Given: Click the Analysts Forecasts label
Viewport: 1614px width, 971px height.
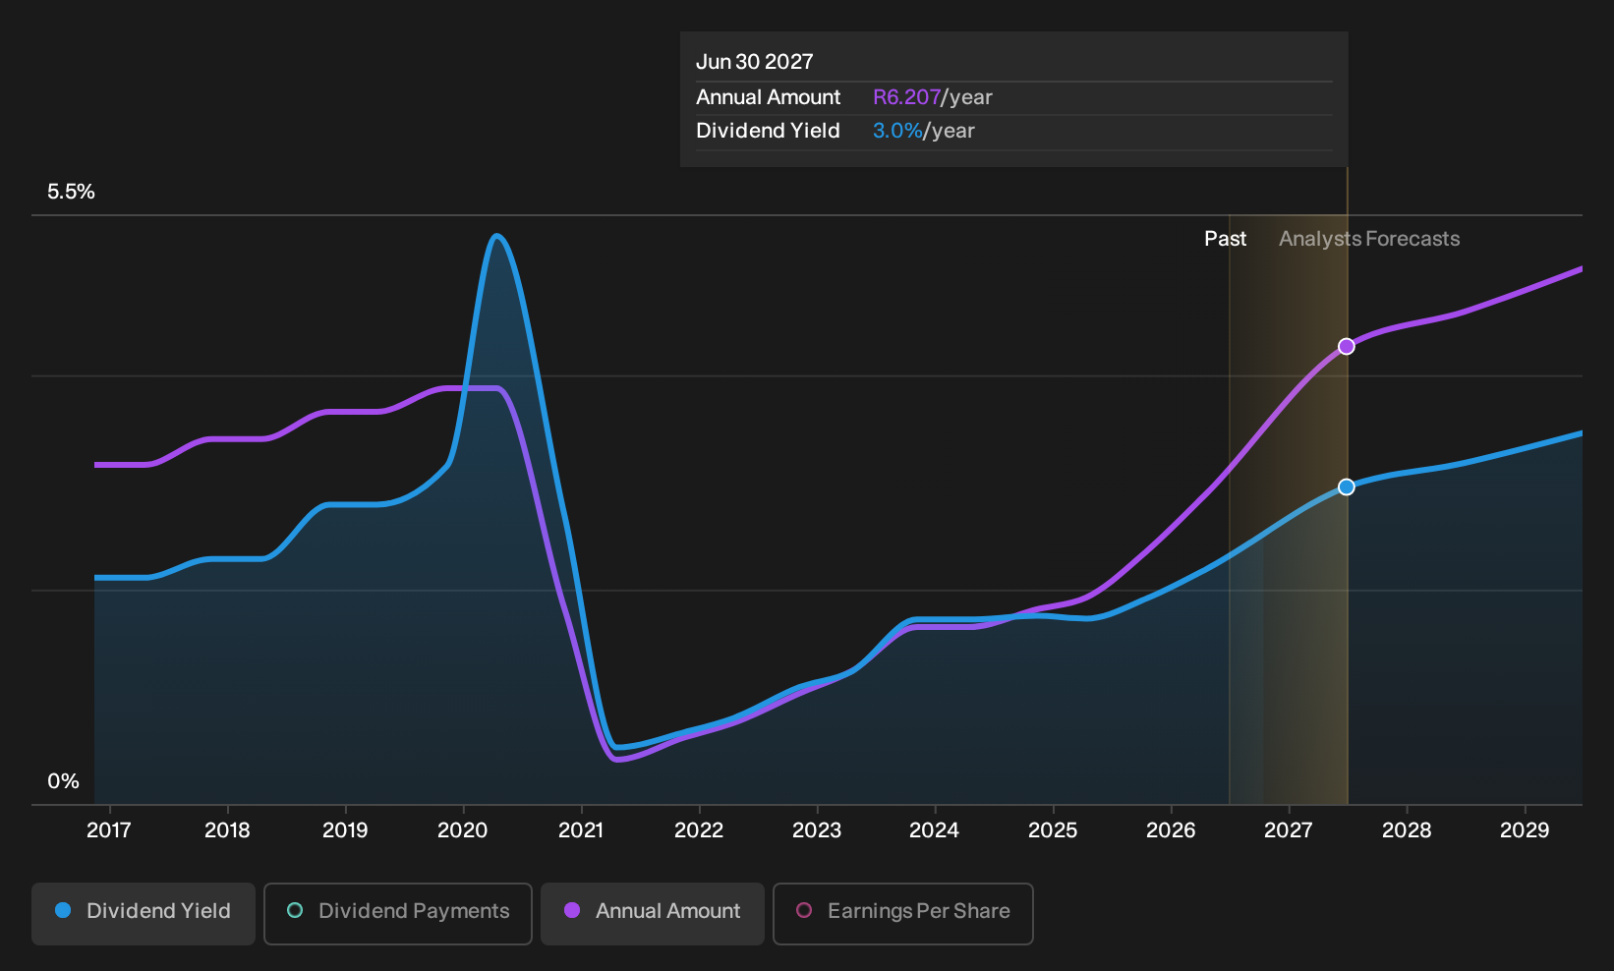Looking at the screenshot, I should click(x=1369, y=239).
